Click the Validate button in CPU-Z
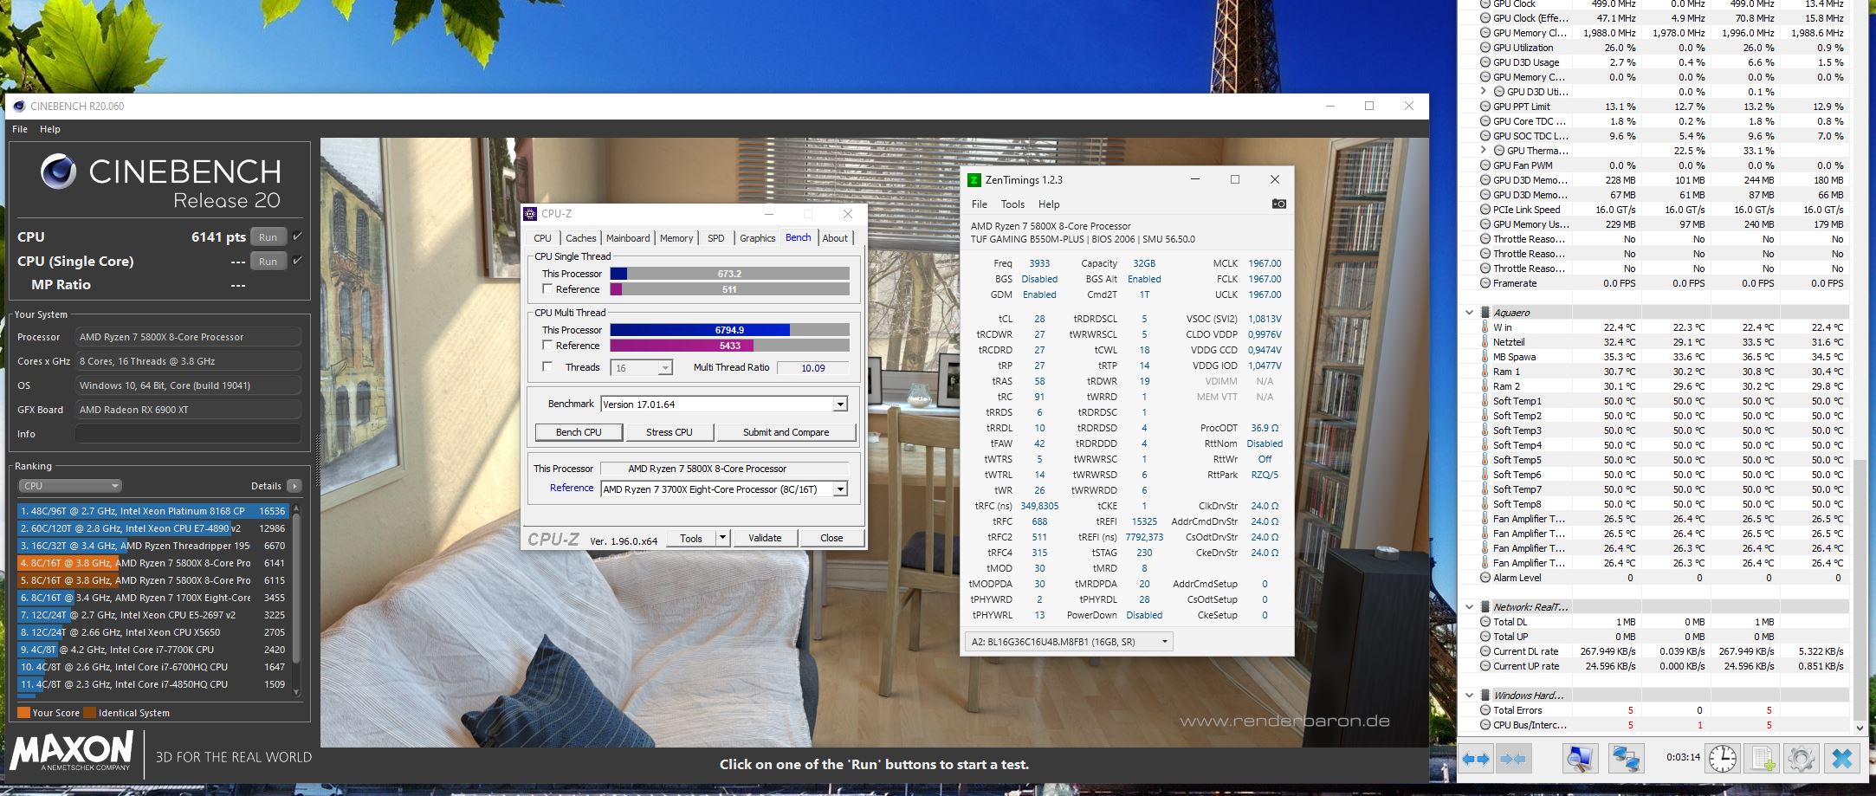Image resolution: width=1876 pixels, height=796 pixels. (765, 538)
